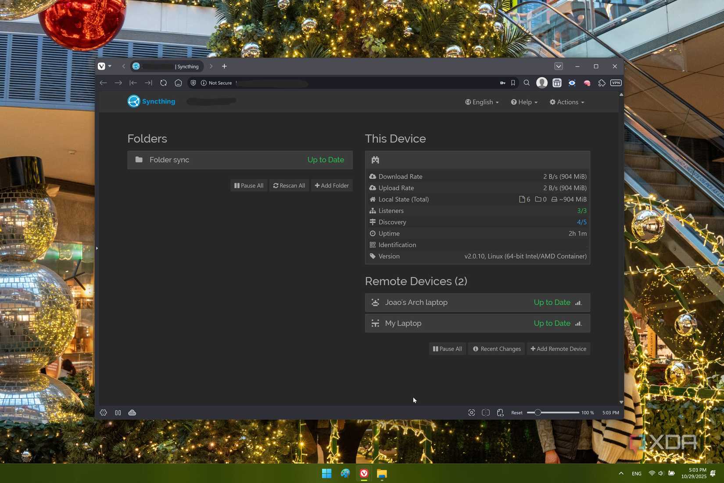724x483 pixels.
Task: Click the Syncthing logo in header
Action: coord(151,101)
